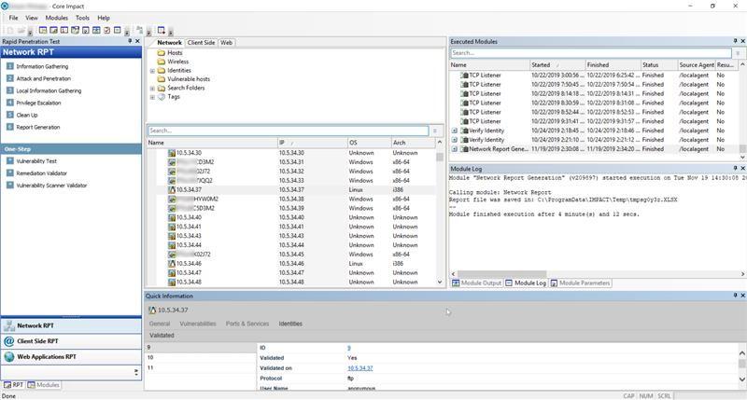Switch to the Module Parameters tab
This screenshot has width=747, height=400.
point(580,283)
